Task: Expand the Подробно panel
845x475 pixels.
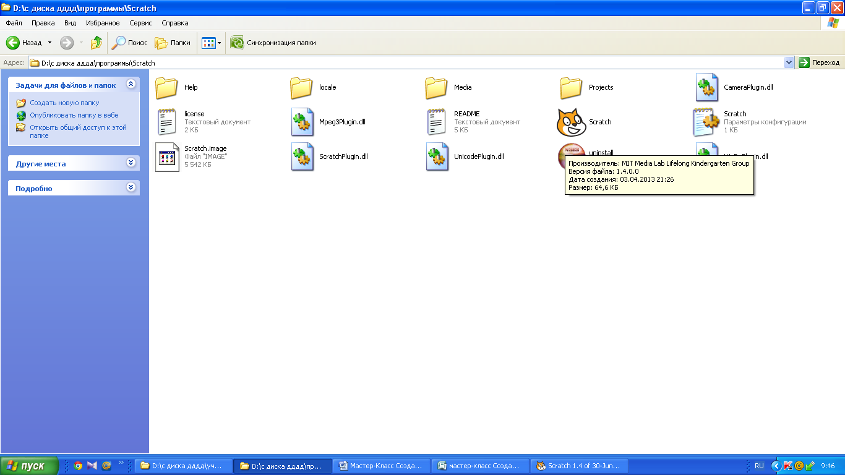Action: click(131, 187)
